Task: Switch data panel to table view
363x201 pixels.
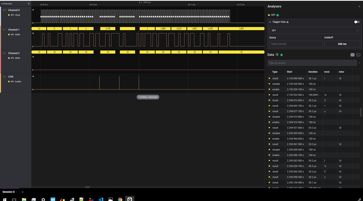Action: pos(352,55)
